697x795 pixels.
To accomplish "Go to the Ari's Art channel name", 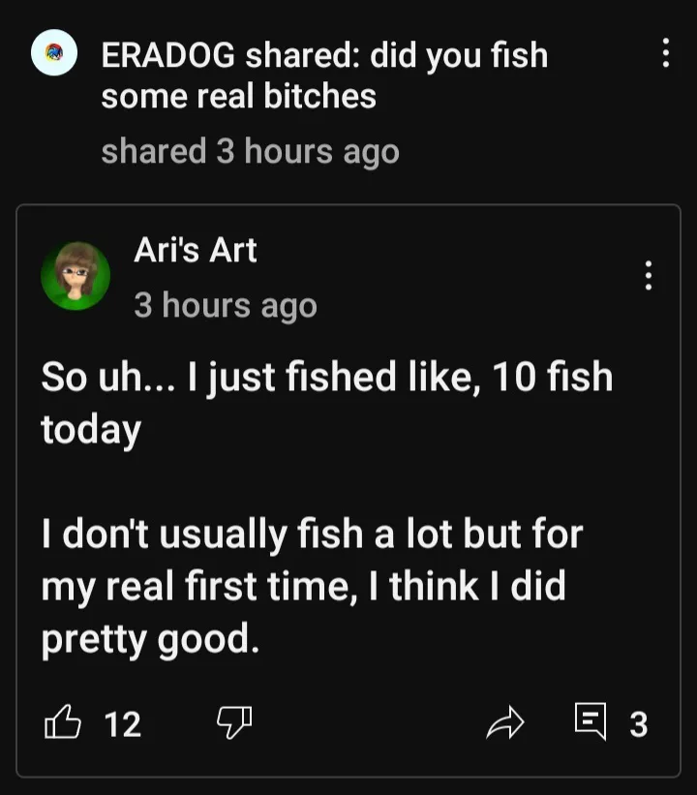I will click(195, 250).
